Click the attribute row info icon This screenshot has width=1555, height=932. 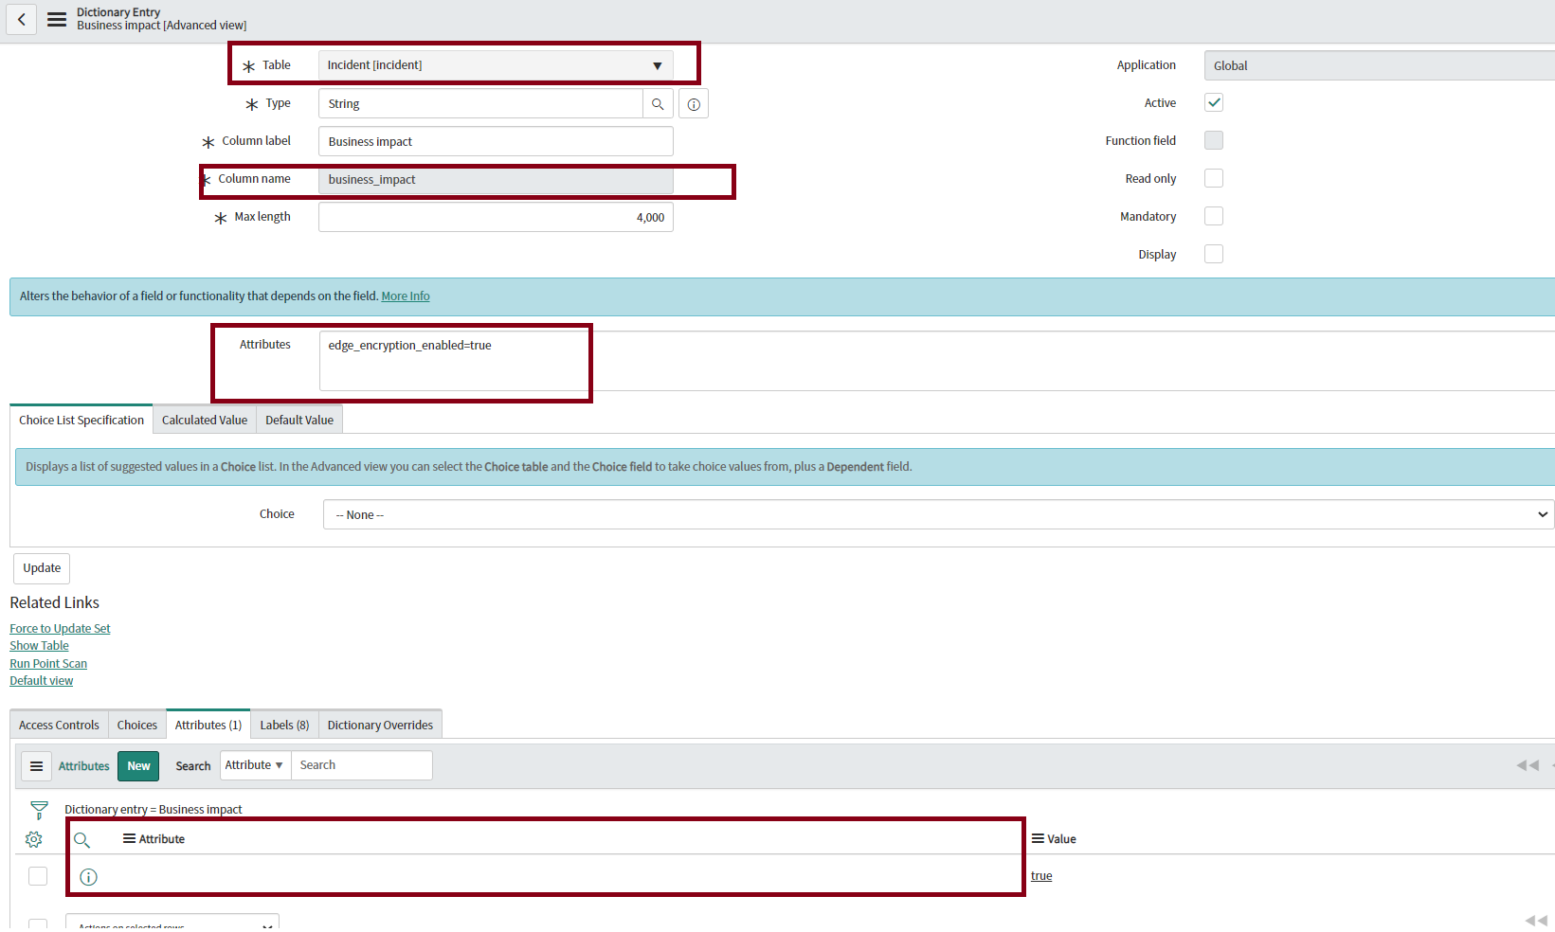click(88, 877)
